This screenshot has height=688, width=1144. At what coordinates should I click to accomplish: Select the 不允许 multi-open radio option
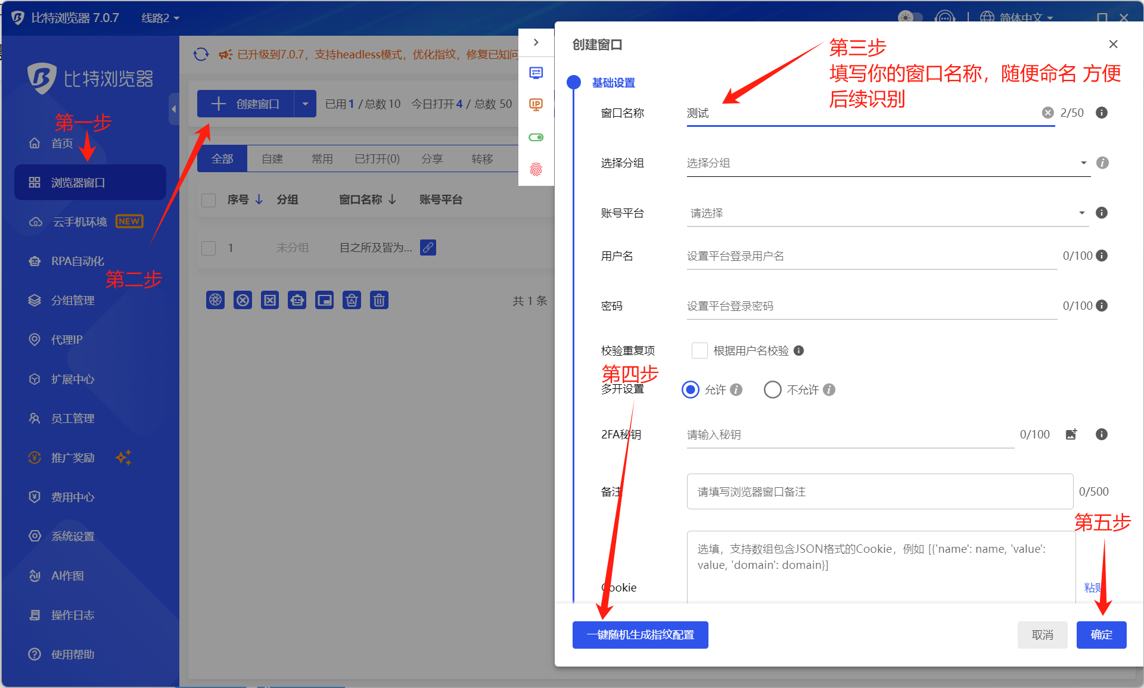(x=772, y=390)
